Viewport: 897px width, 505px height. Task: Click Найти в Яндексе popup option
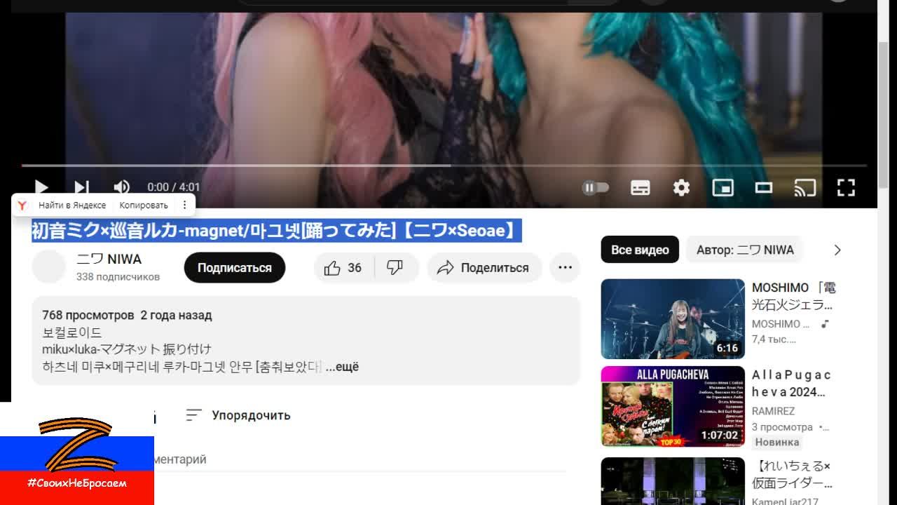point(72,205)
